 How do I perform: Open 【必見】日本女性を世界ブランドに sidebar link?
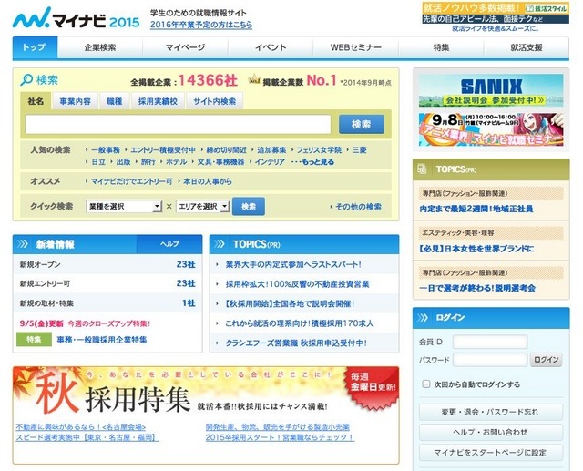pos(476,249)
